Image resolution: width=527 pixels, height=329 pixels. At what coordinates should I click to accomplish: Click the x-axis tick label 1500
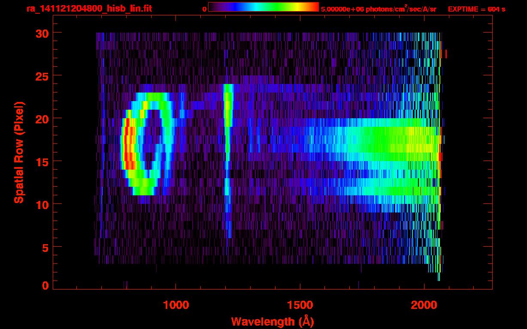(x=300, y=305)
